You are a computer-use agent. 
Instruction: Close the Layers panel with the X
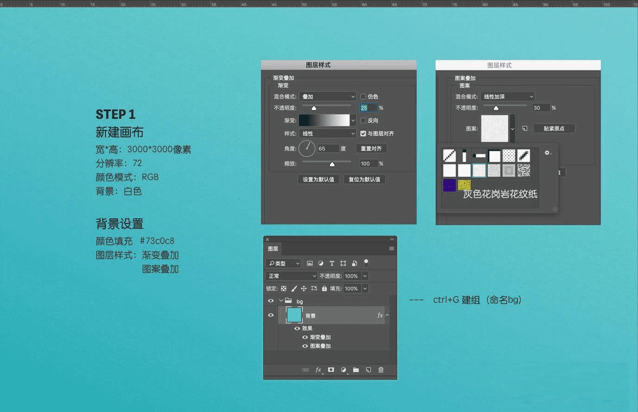[x=267, y=239]
